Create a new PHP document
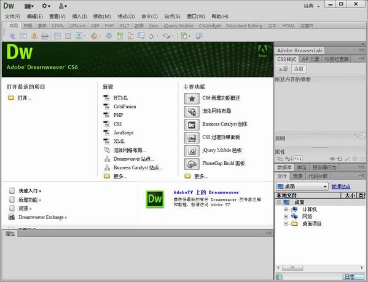Screen dimensions: 368x282 point(119,115)
